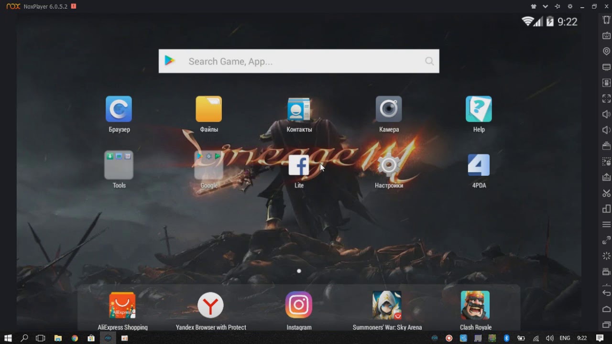Click the Windows volume tray icon
612x344 pixels.
(x=550, y=338)
